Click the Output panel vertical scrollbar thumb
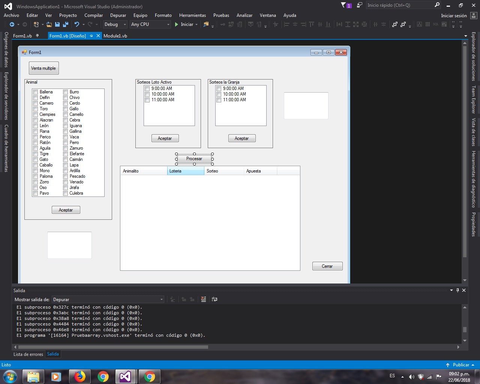 [465, 330]
